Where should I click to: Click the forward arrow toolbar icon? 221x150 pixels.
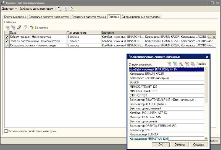pos(65,9)
